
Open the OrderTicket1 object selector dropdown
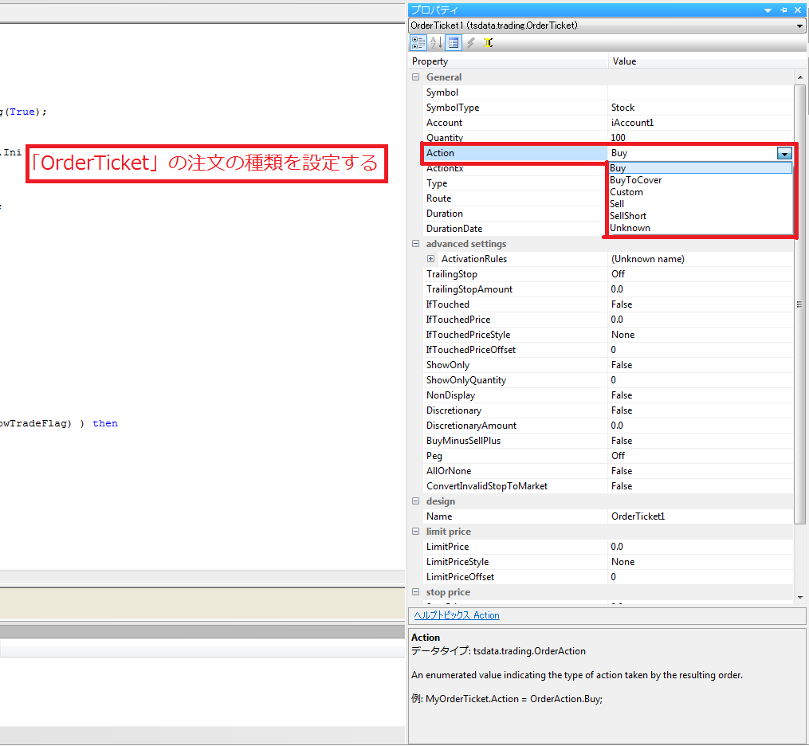[799, 26]
